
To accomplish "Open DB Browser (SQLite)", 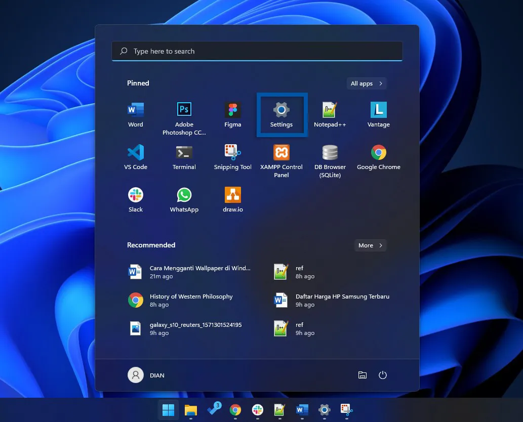I will [330, 152].
